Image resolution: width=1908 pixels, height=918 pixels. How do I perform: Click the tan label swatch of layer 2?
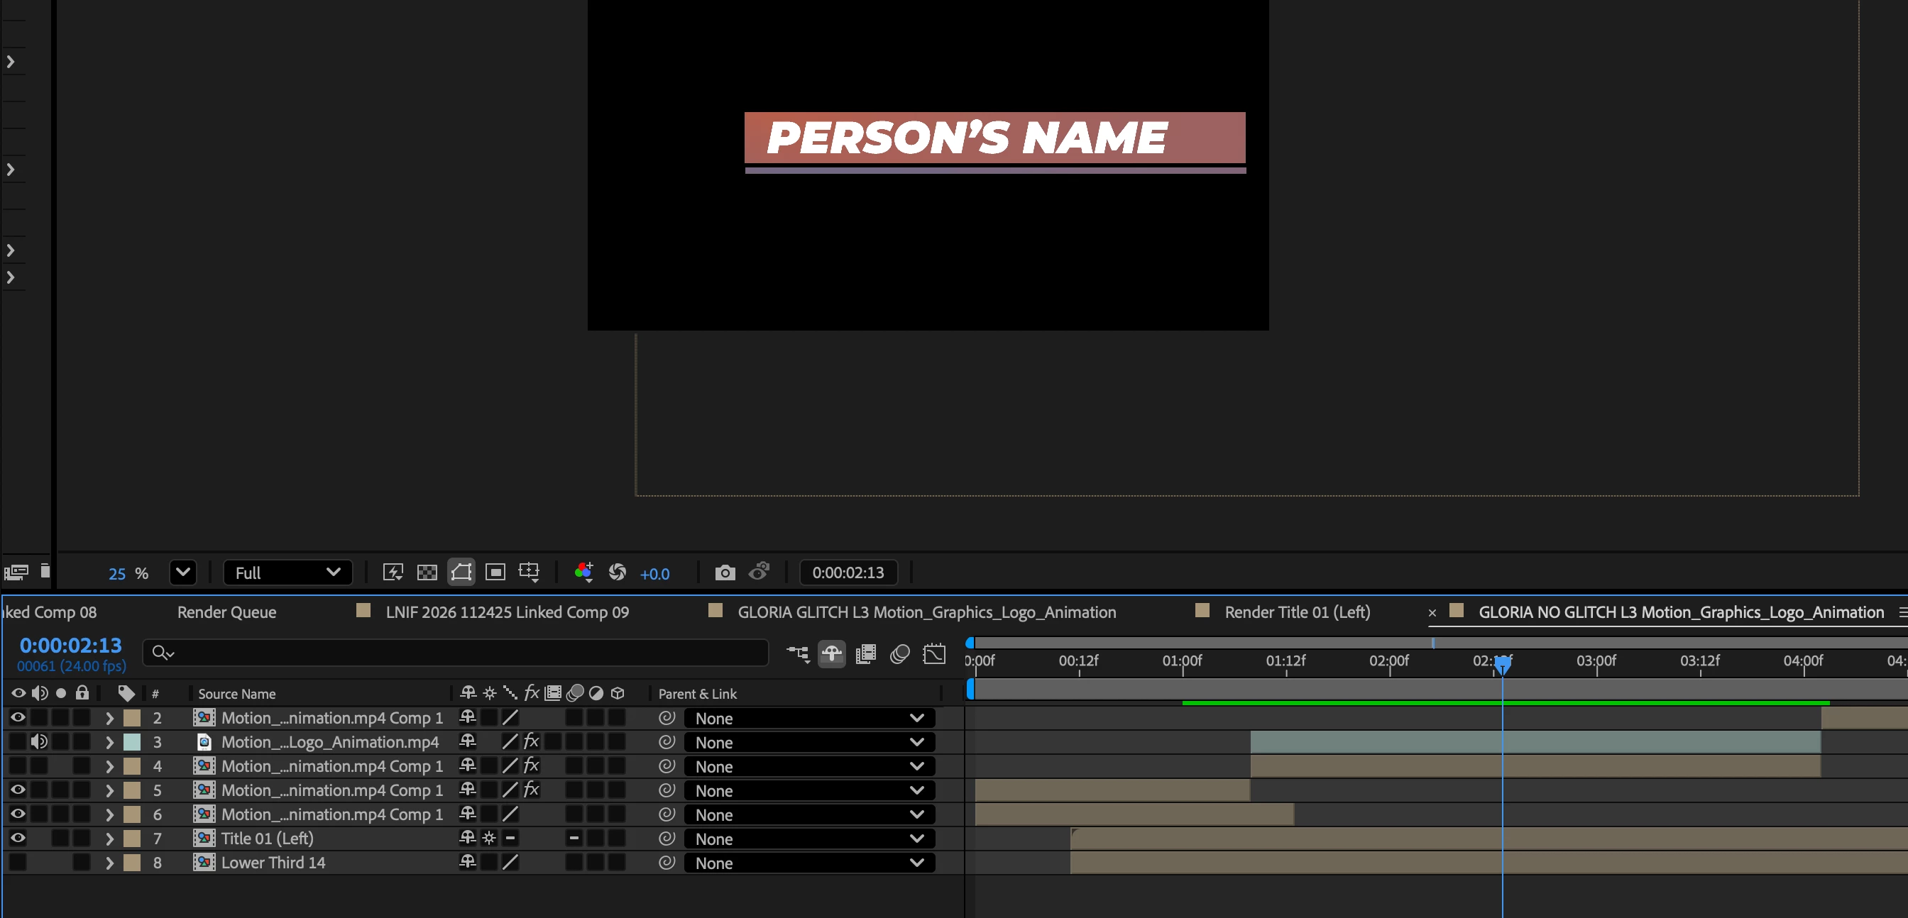pos(132,718)
